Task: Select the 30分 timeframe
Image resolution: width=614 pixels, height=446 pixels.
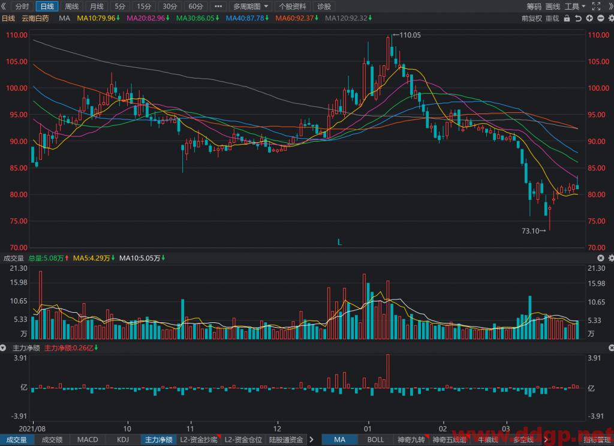Action: 170,6
